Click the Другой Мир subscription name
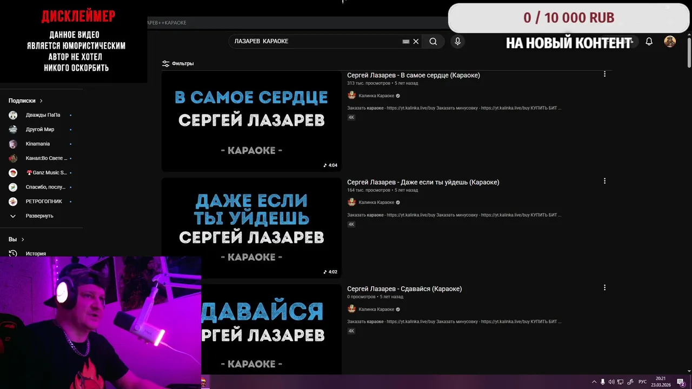692x389 pixels. 40,130
